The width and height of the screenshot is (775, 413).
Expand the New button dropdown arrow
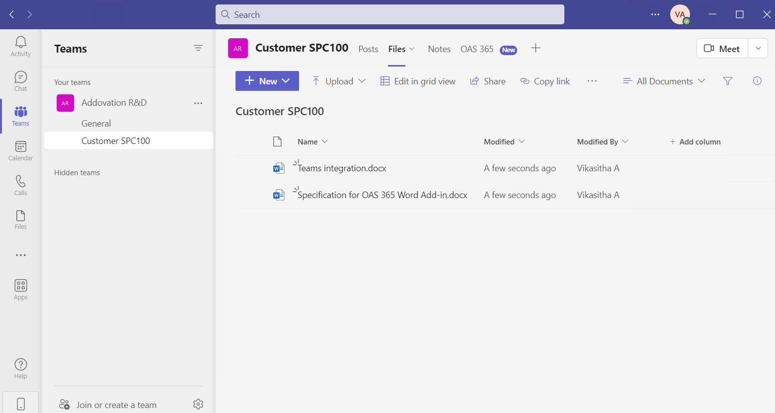[286, 80]
